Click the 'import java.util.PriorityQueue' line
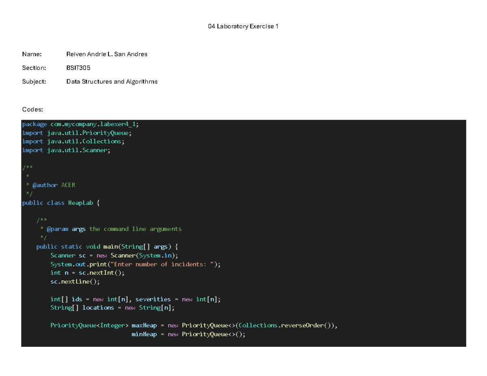Viewport: 487px width, 376px height. pyautogui.click(x=77, y=133)
